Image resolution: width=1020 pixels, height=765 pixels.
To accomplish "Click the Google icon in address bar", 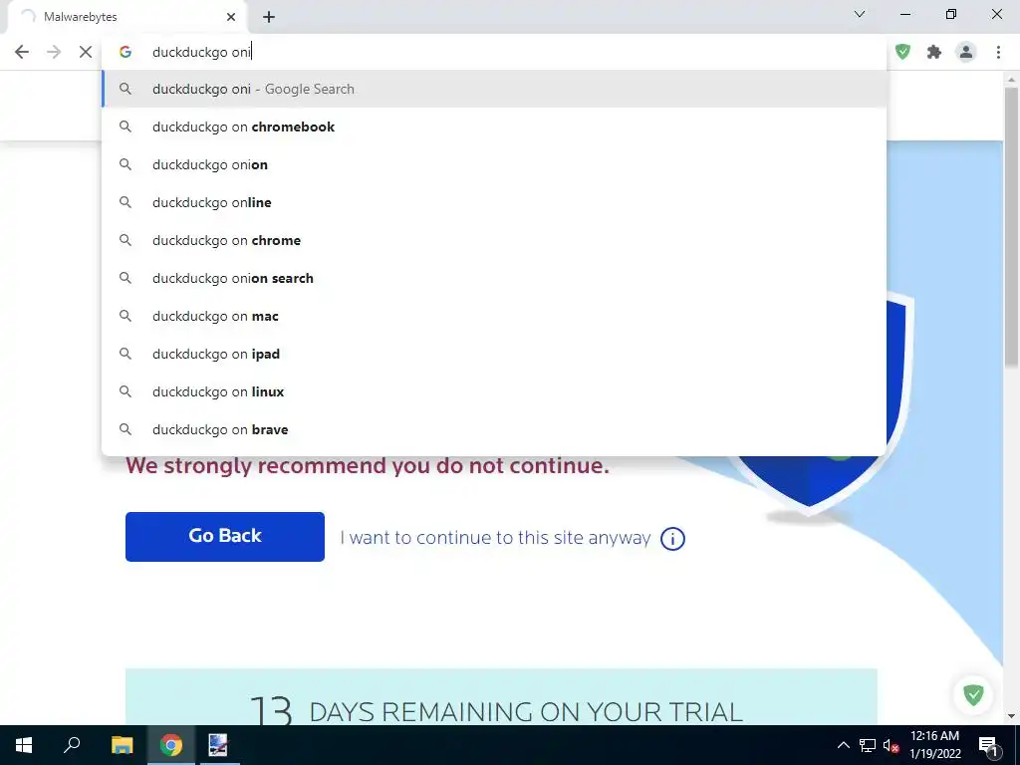I will point(126,52).
